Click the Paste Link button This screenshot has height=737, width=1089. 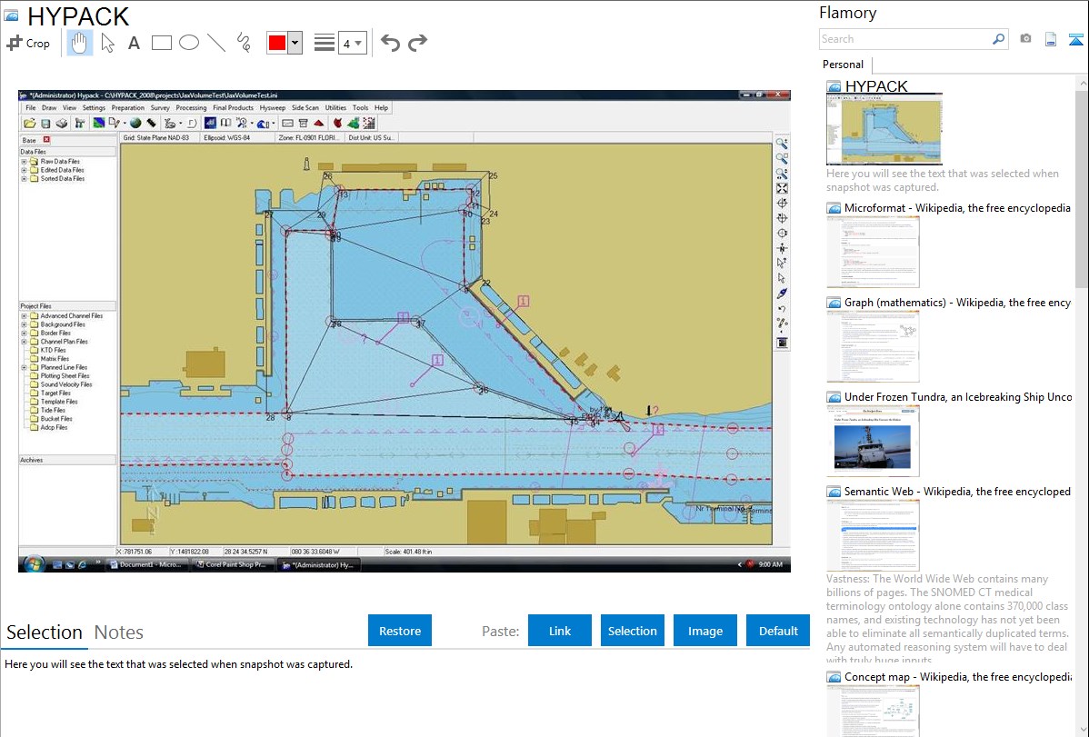pos(560,631)
